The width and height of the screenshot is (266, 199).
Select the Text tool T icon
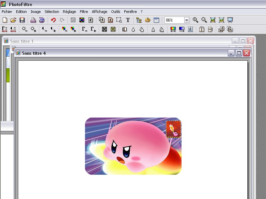[x=128, y=20]
